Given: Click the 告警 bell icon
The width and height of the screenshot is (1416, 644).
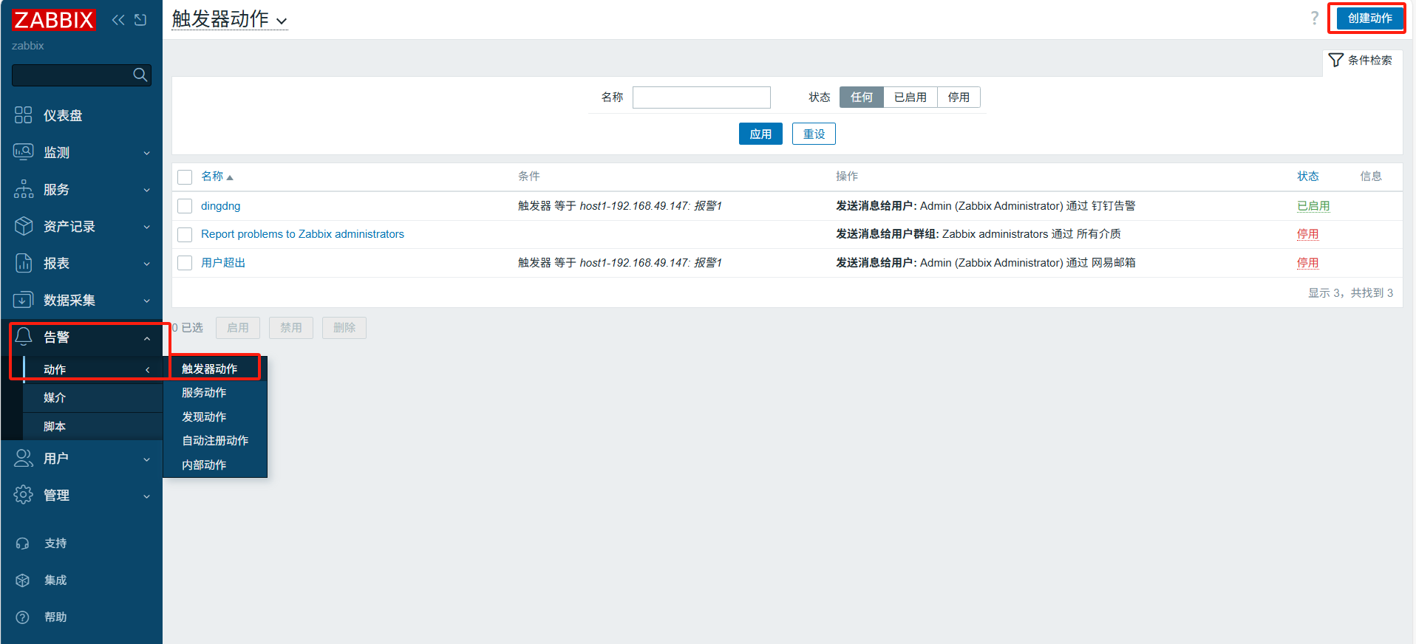Looking at the screenshot, I should [24, 336].
